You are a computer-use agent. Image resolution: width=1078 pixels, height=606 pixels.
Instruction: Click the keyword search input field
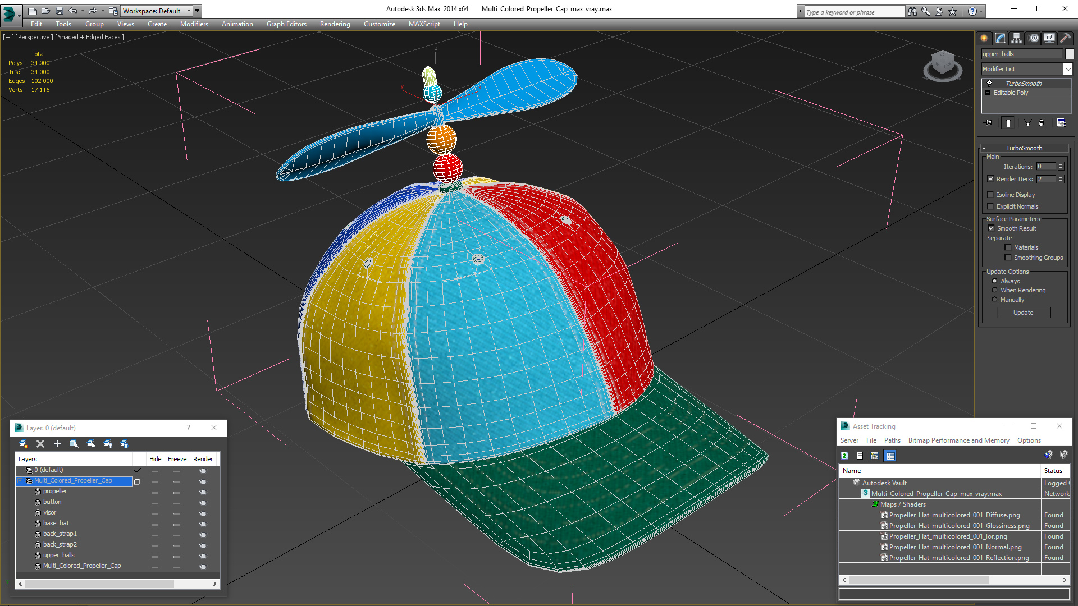853,12
